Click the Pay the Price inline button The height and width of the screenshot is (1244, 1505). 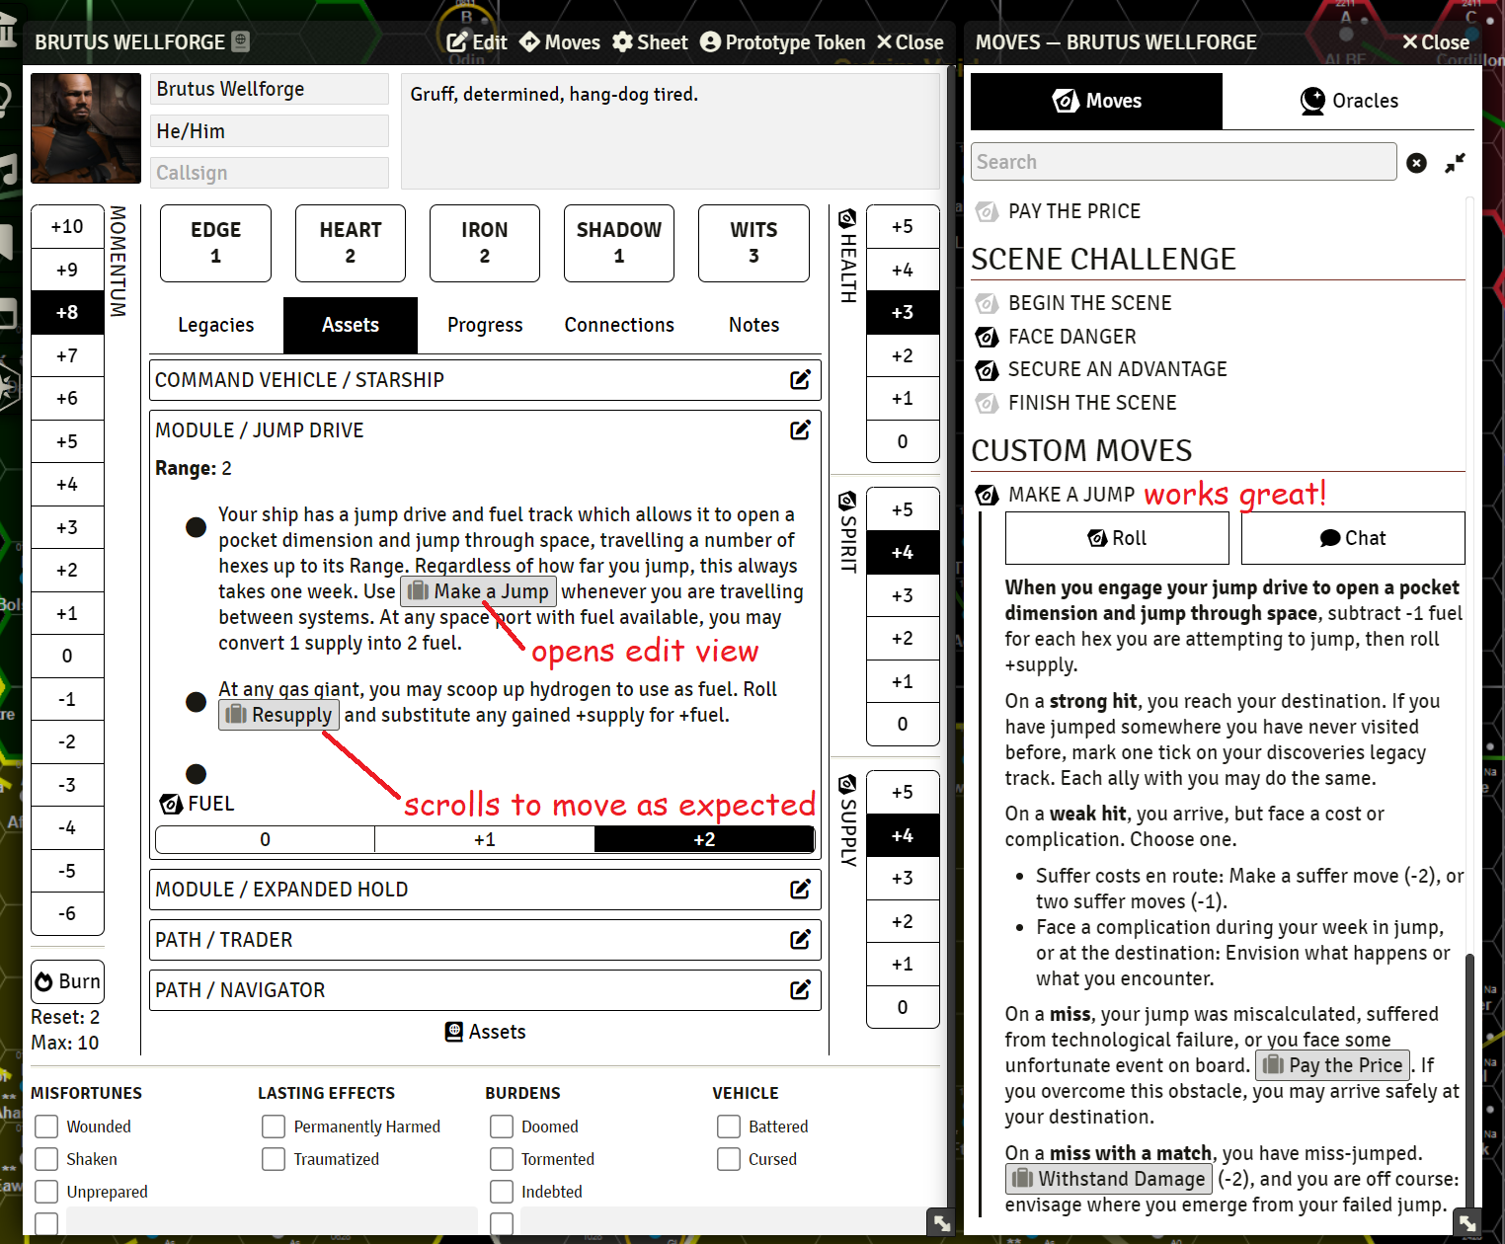click(x=1331, y=1064)
